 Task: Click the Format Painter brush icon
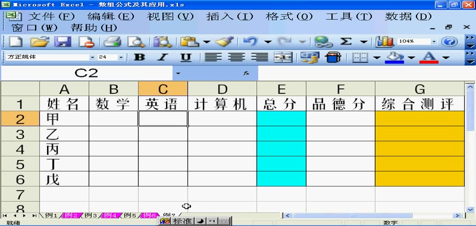pos(225,42)
